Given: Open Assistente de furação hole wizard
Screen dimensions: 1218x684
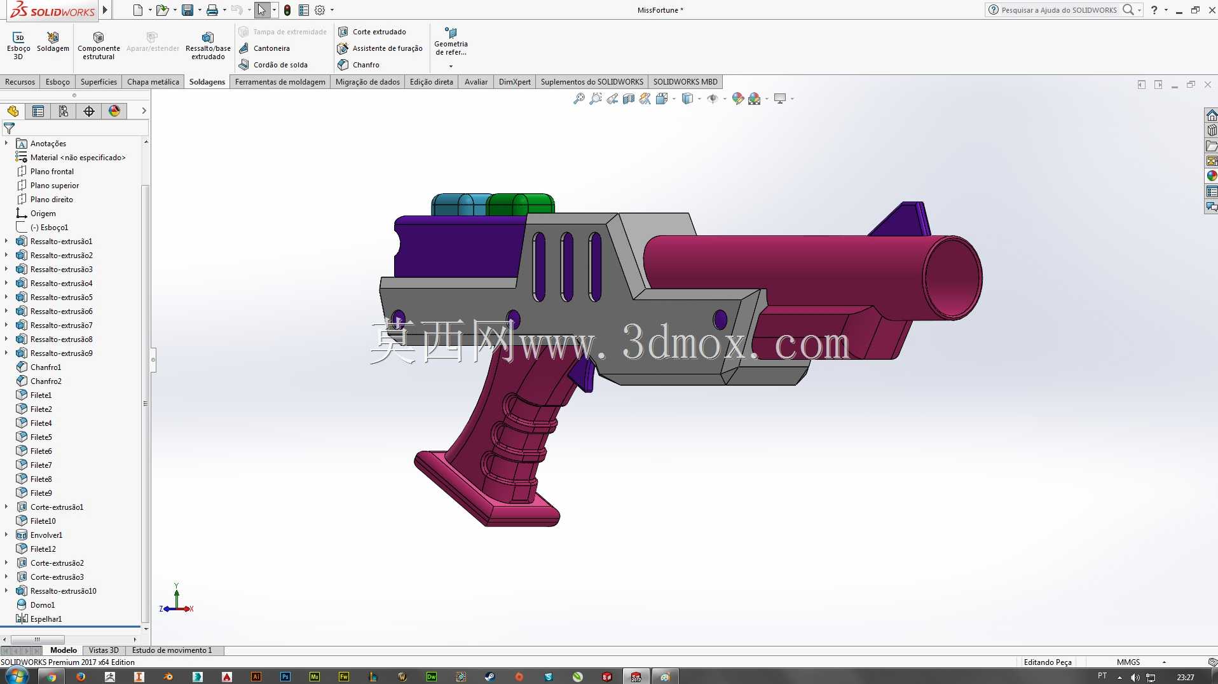Looking at the screenshot, I should click(380, 48).
